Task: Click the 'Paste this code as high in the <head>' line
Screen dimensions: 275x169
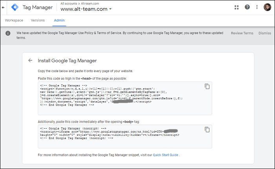Action: 82,78
